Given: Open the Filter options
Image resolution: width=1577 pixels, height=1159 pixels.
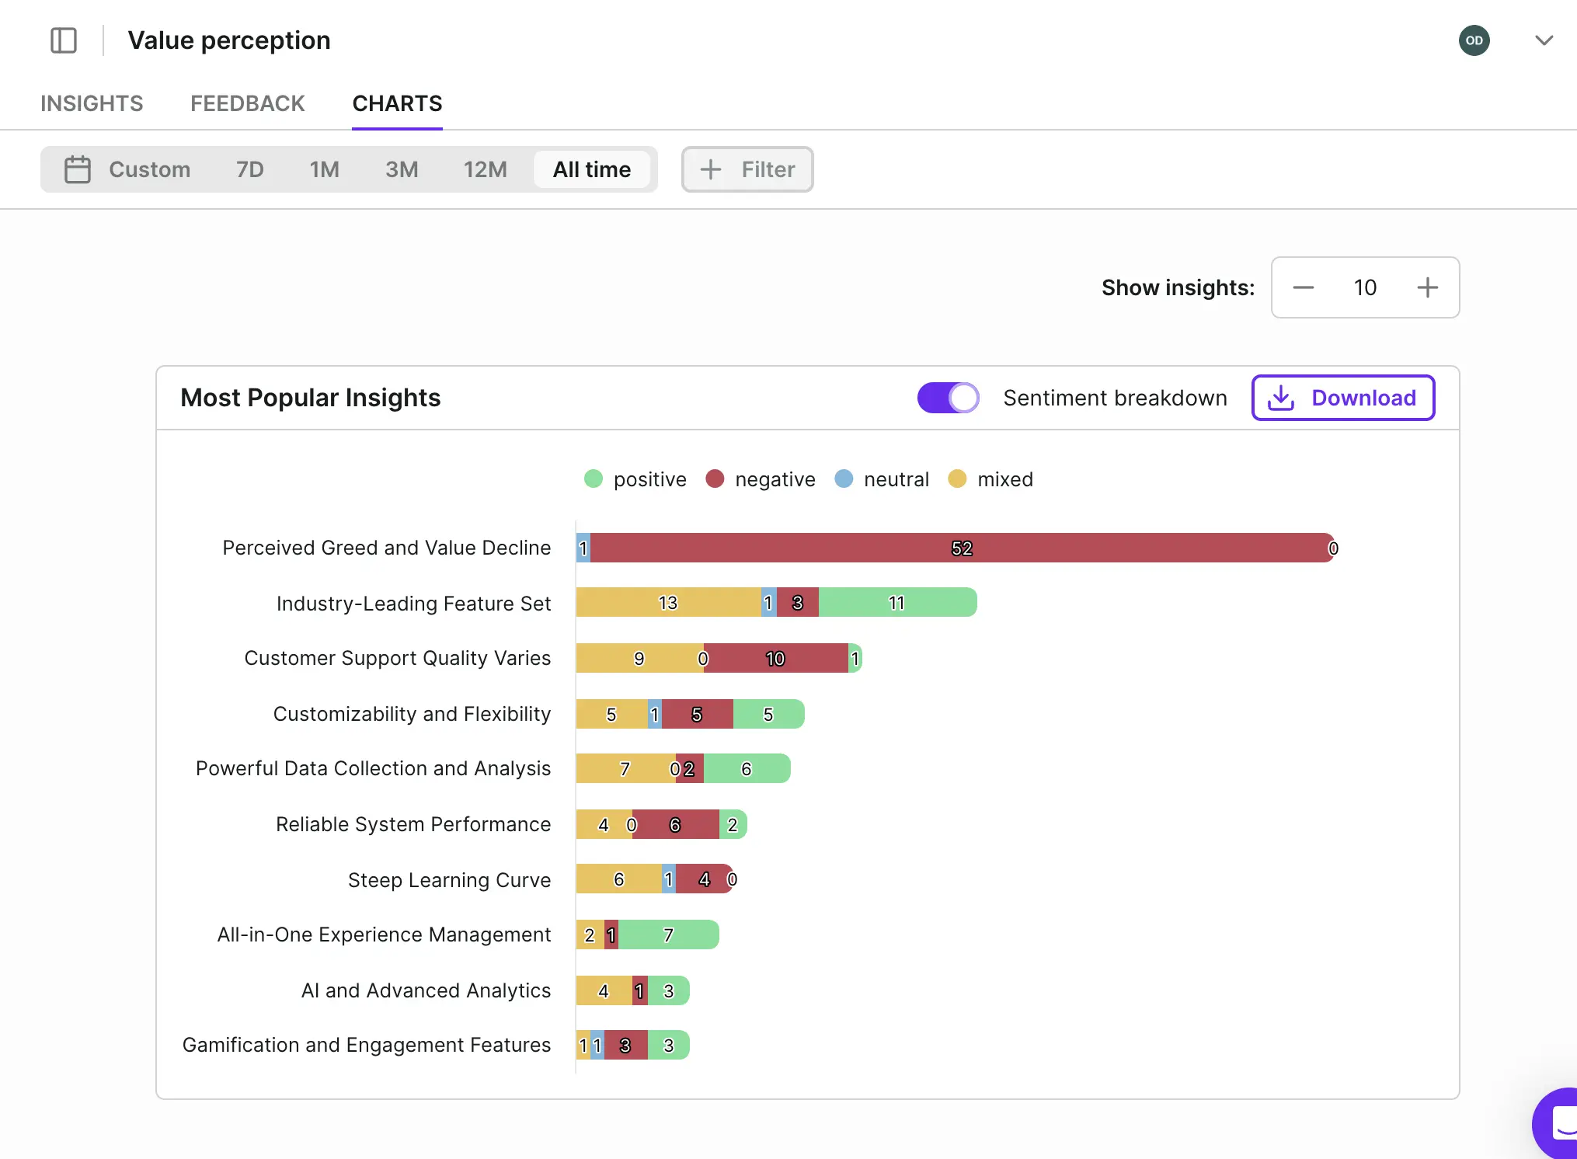Looking at the screenshot, I should (747, 169).
